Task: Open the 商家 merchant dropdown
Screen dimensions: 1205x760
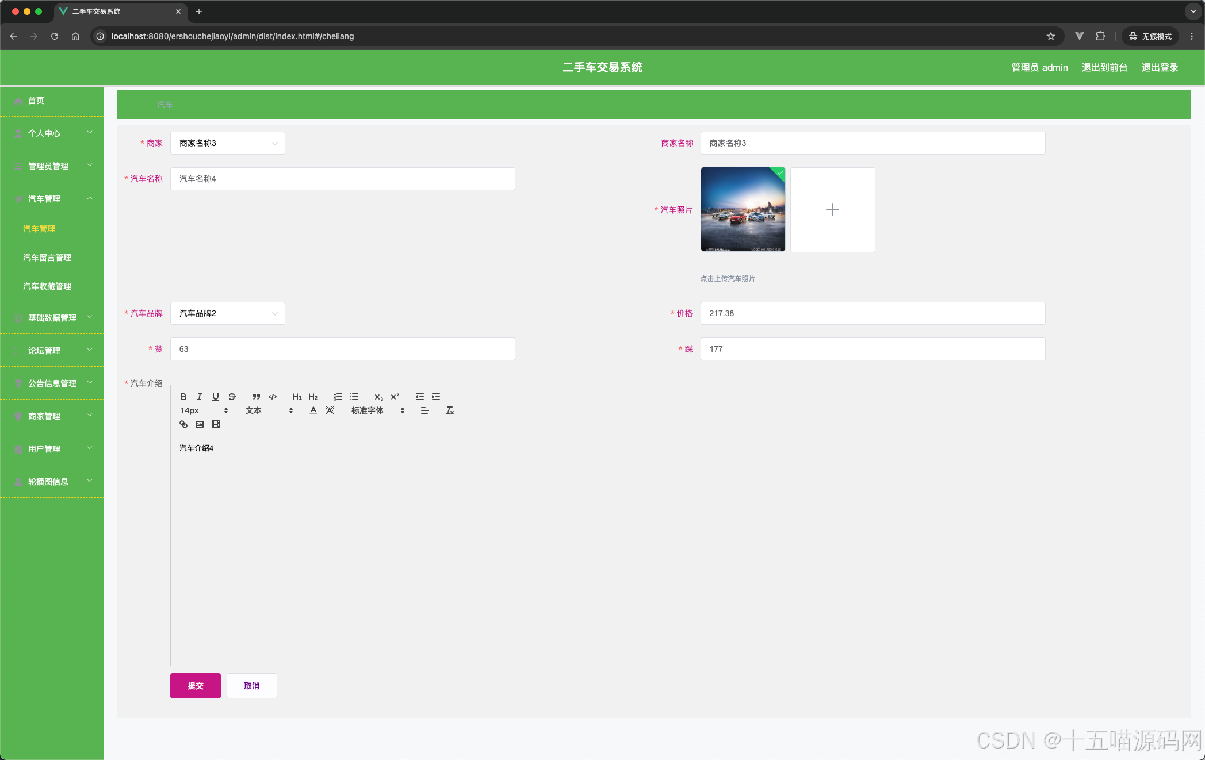Action: 228,143
